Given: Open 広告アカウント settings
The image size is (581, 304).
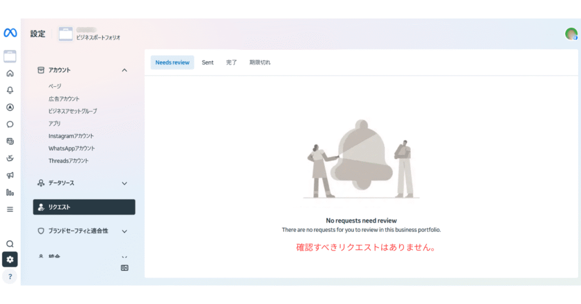Looking at the screenshot, I should coord(64,99).
